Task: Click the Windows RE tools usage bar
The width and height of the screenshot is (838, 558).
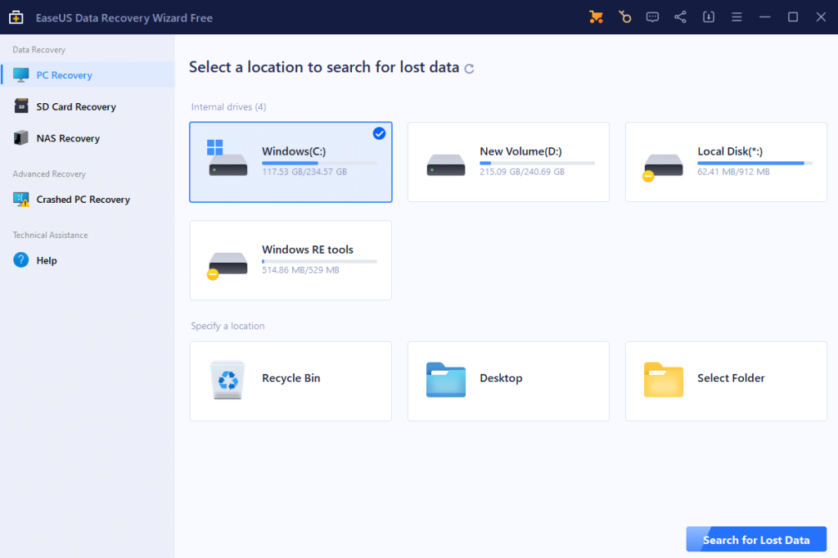Action: coord(319,261)
